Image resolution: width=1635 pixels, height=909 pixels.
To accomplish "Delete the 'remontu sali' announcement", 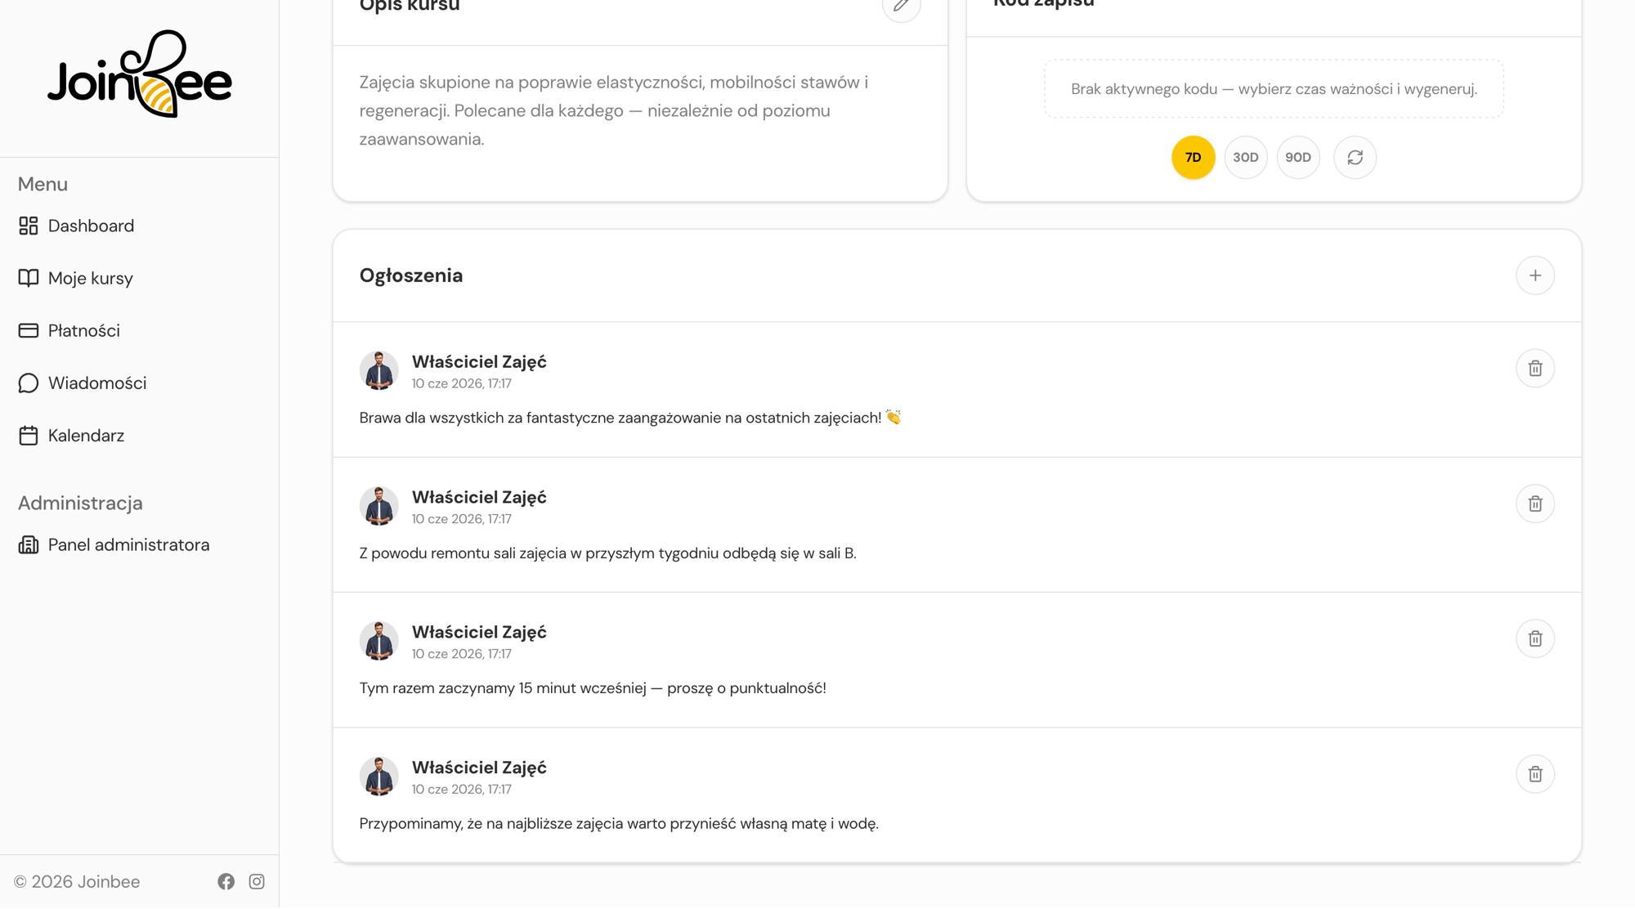I will [1534, 504].
